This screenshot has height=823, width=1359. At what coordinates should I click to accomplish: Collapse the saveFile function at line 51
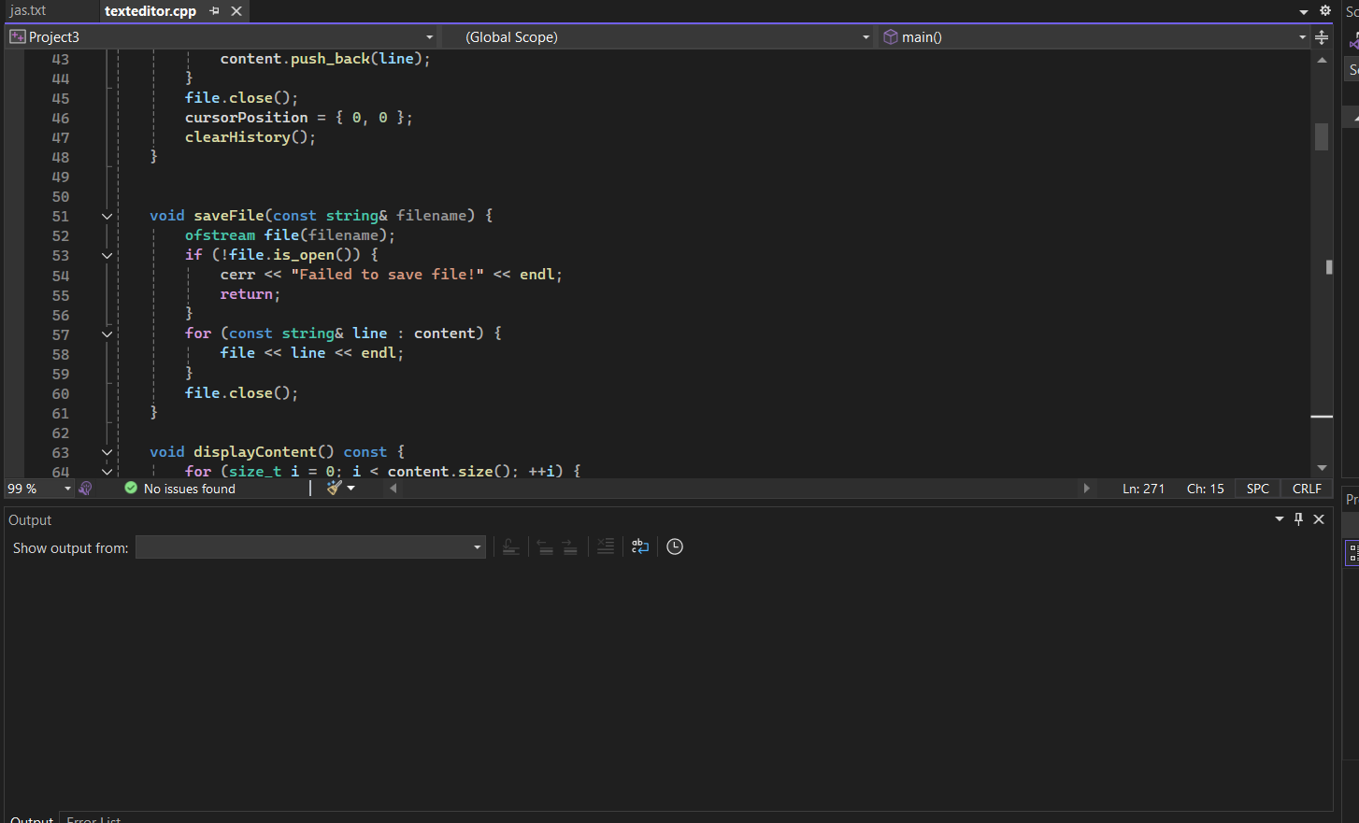pos(107,217)
